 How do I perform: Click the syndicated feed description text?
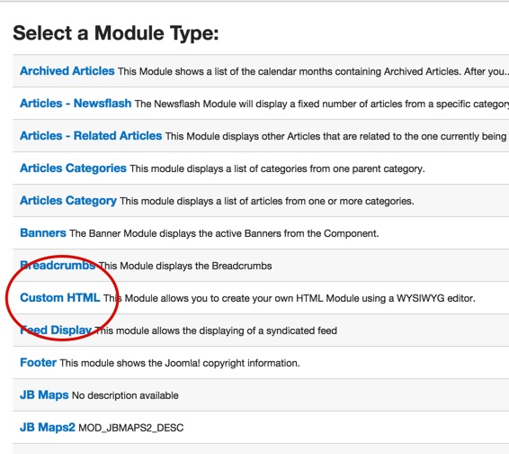pos(216,331)
